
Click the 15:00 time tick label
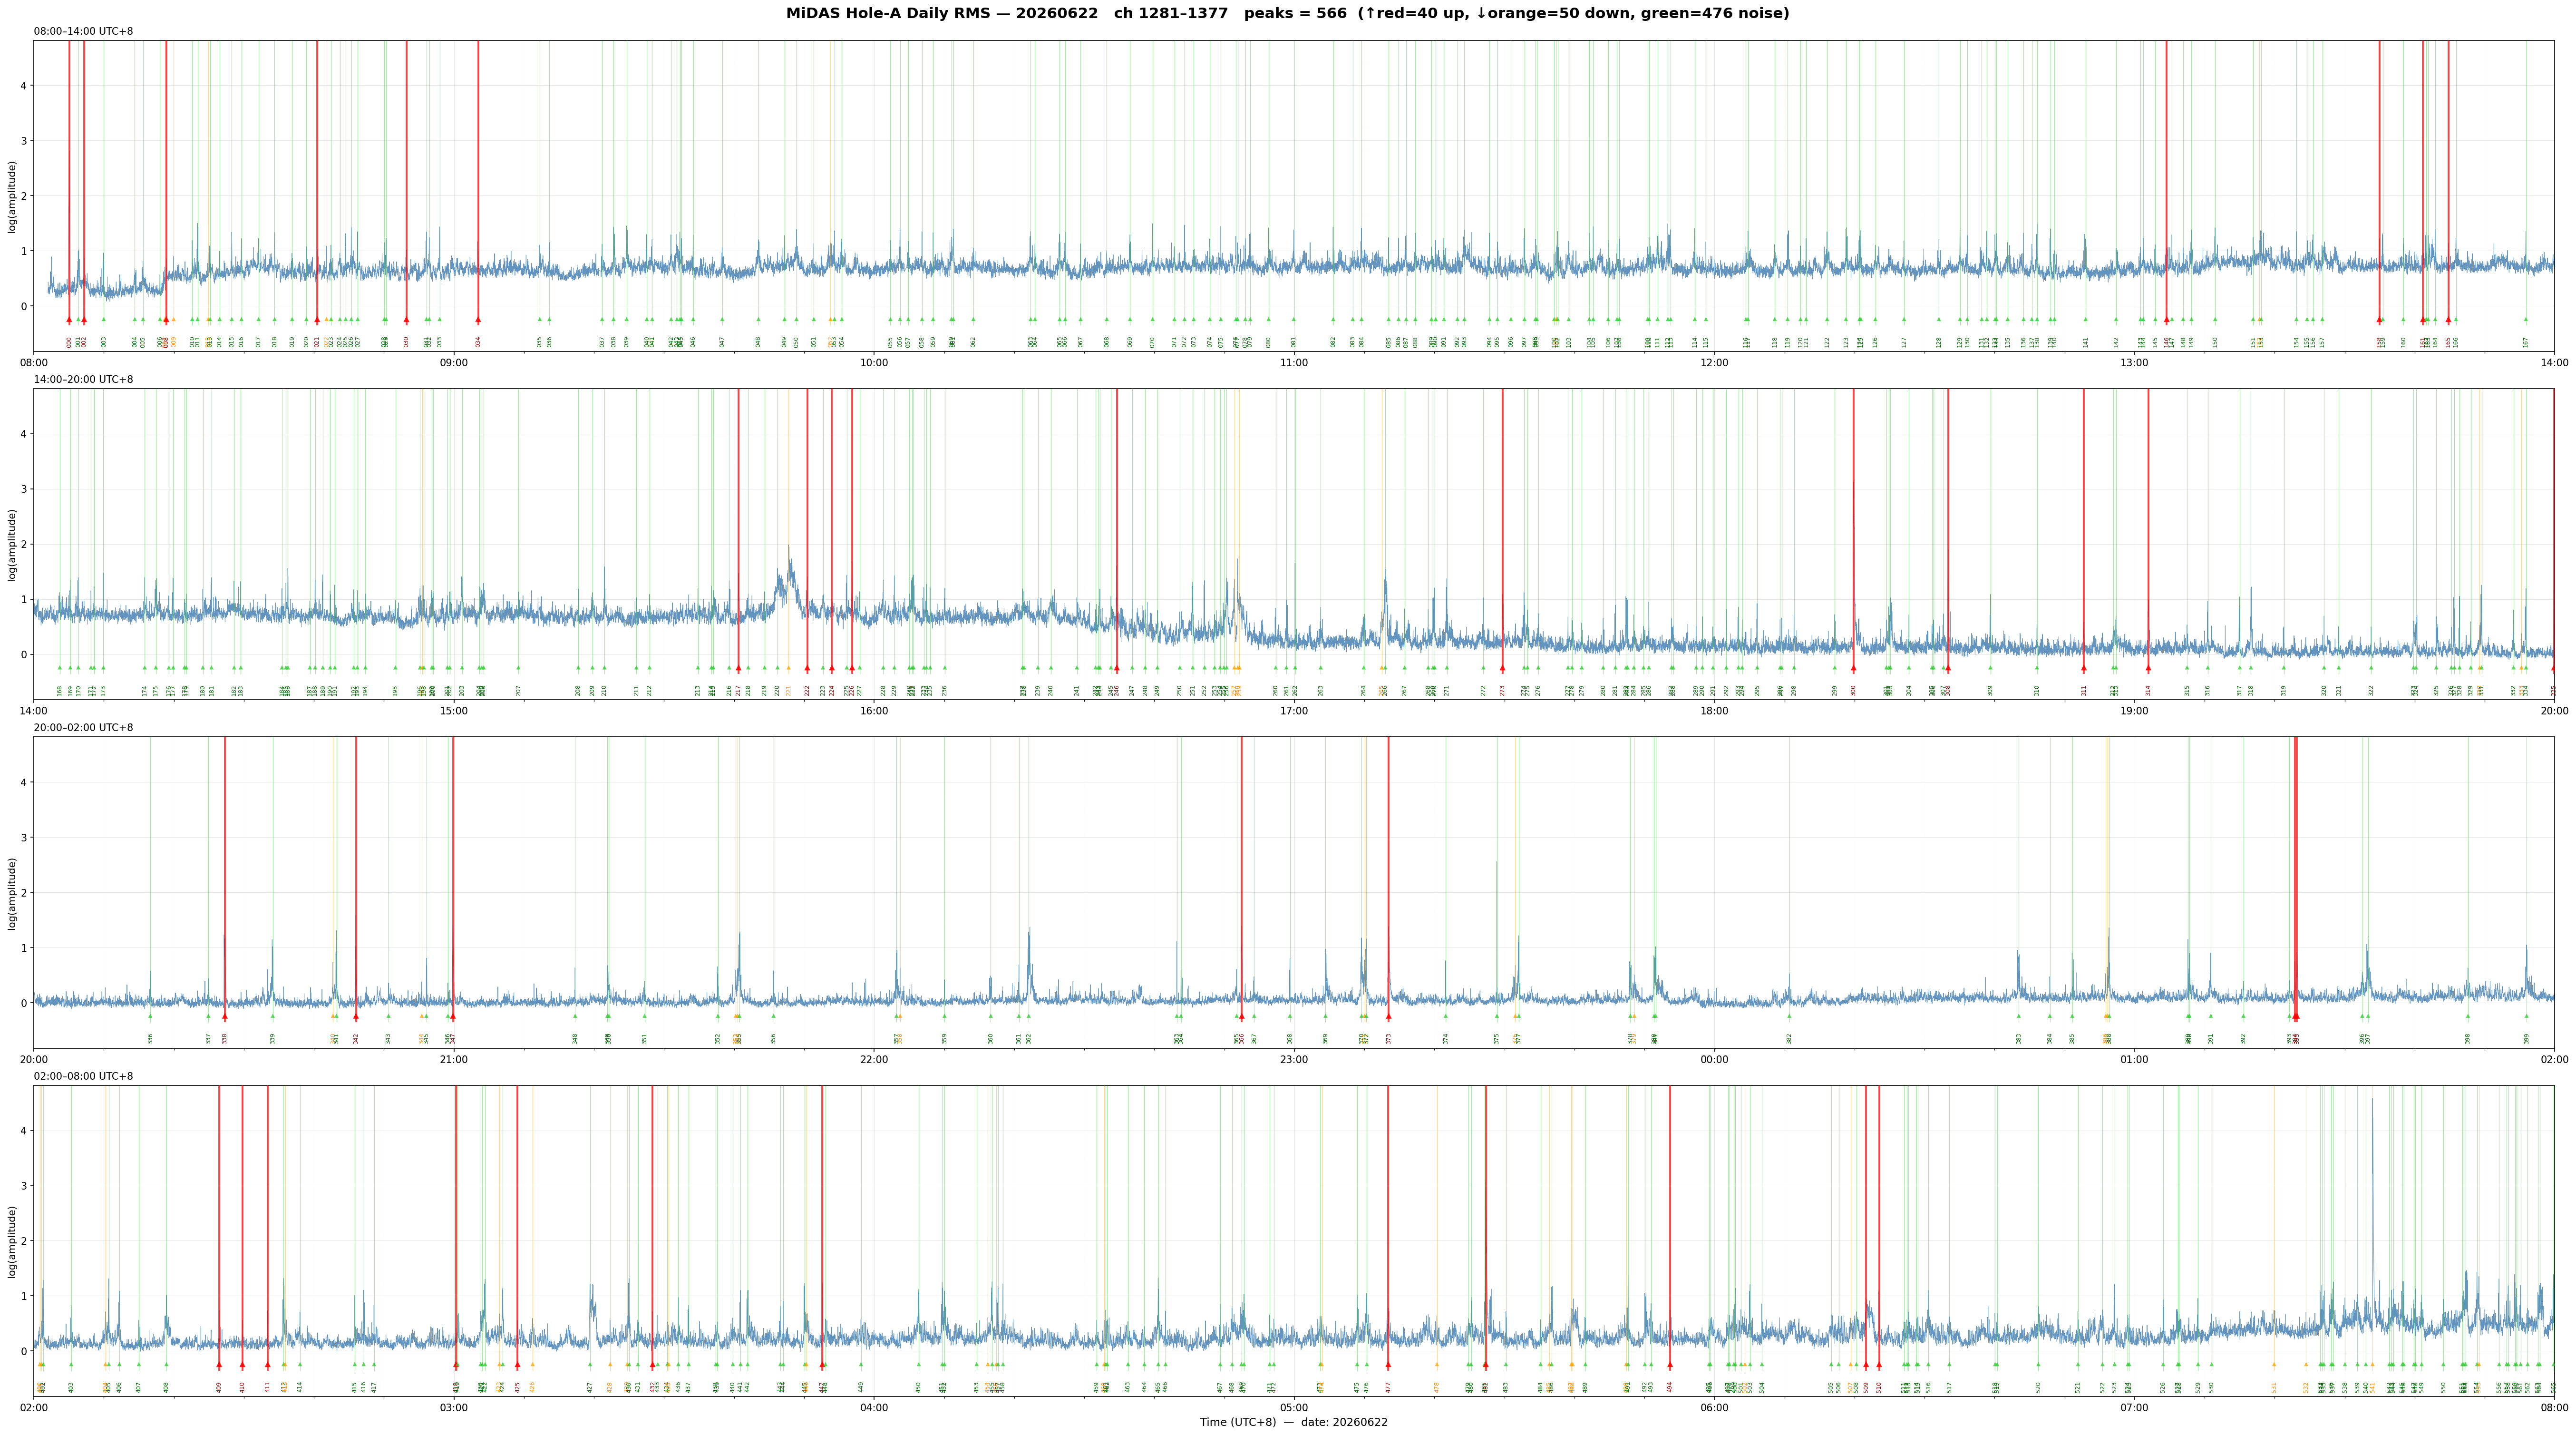(x=454, y=711)
